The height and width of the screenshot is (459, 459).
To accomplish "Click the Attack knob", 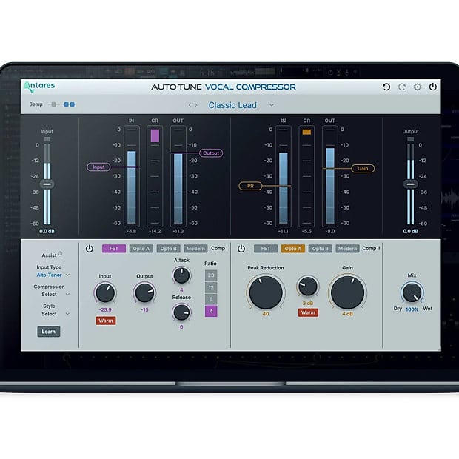I will (181, 275).
